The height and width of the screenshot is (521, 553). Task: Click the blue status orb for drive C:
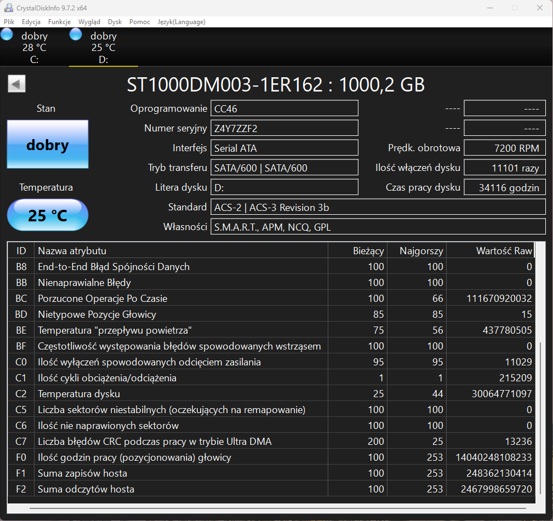[x=7, y=35]
